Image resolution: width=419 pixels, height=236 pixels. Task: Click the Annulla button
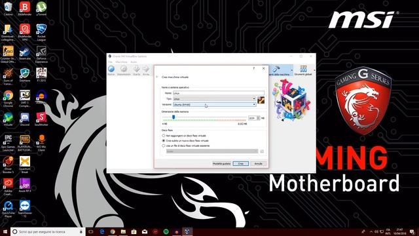click(x=258, y=163)
